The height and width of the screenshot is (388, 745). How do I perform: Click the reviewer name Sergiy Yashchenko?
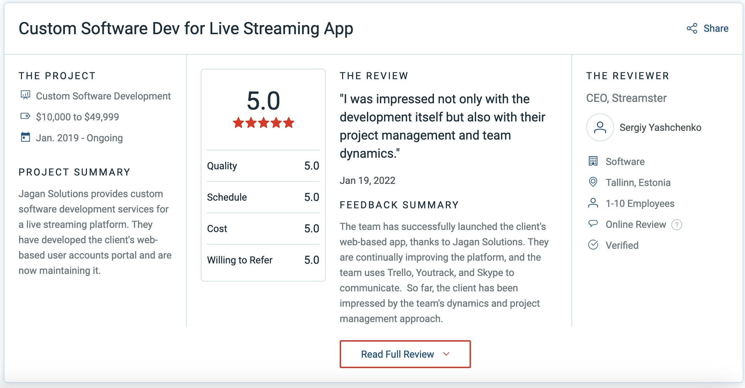pyautogui.click(x=660, y=127)
